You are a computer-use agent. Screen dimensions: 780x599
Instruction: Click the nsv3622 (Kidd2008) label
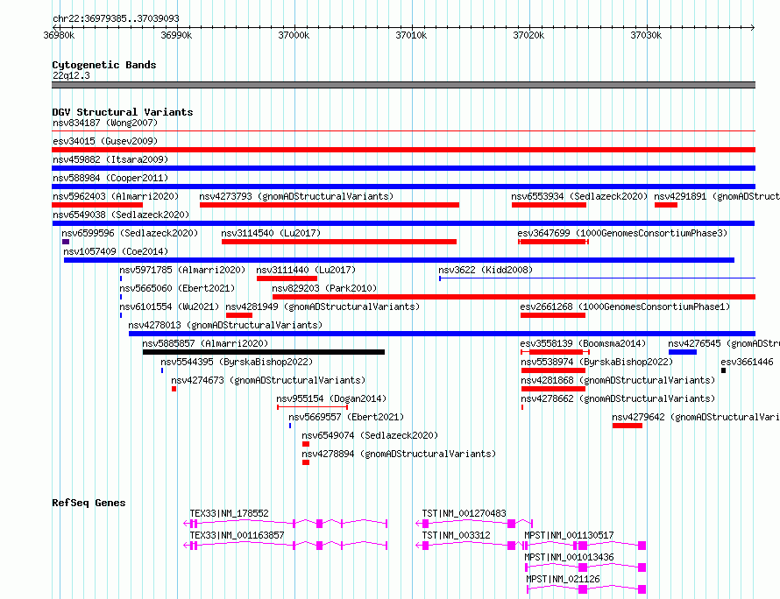(486, 270)
